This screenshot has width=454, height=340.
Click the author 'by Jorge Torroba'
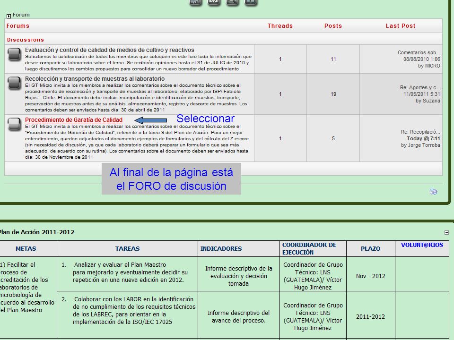420,145
